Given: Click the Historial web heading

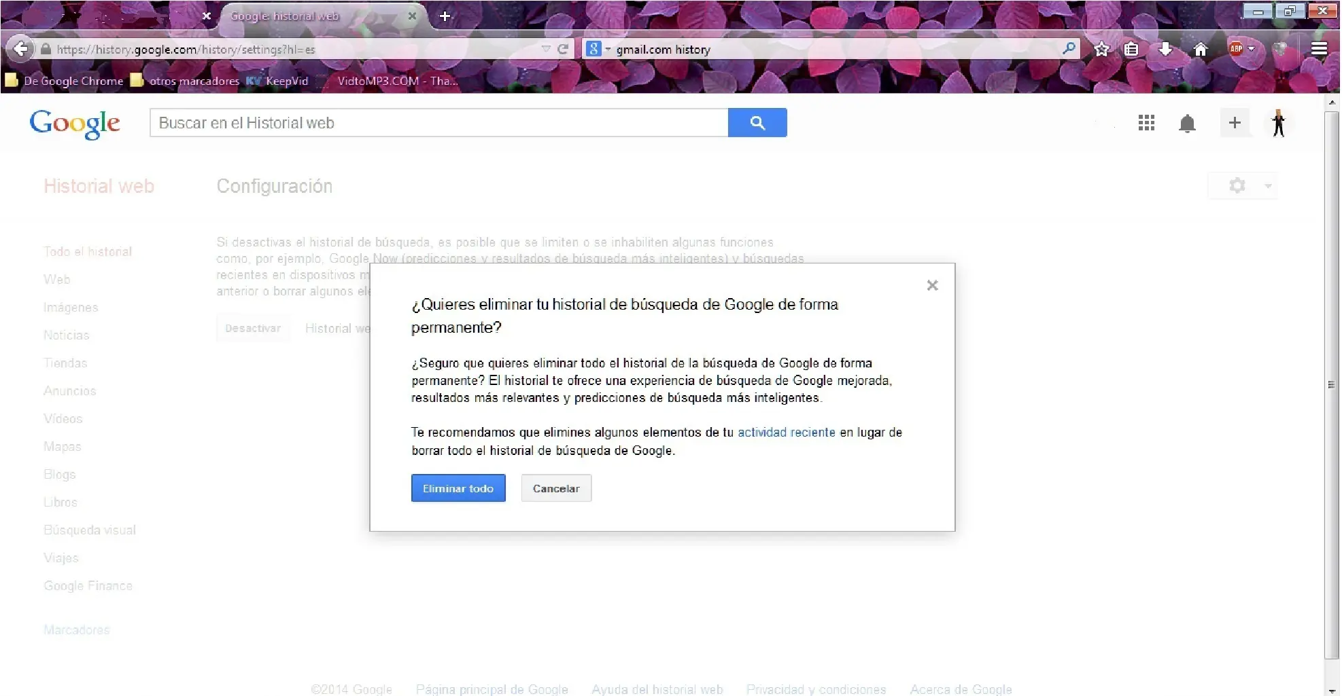Looking at the screenshot, I should 99,186.
